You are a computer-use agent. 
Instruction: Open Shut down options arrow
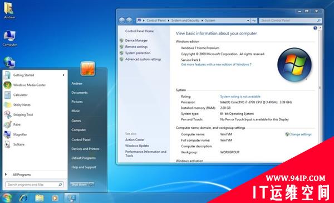(x=92, y=185)
